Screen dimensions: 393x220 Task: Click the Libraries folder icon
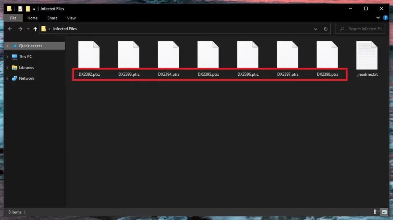click(15, 68)
